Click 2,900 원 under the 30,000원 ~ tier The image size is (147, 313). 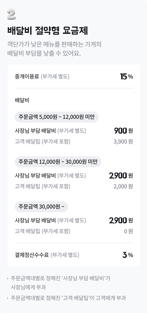coord(121,221)
